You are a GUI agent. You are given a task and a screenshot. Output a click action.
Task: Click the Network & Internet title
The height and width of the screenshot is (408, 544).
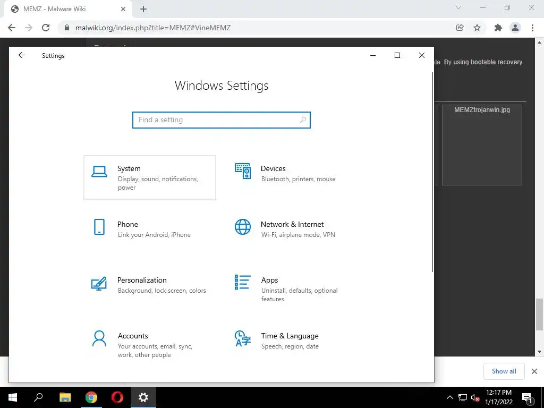point(292,225)
